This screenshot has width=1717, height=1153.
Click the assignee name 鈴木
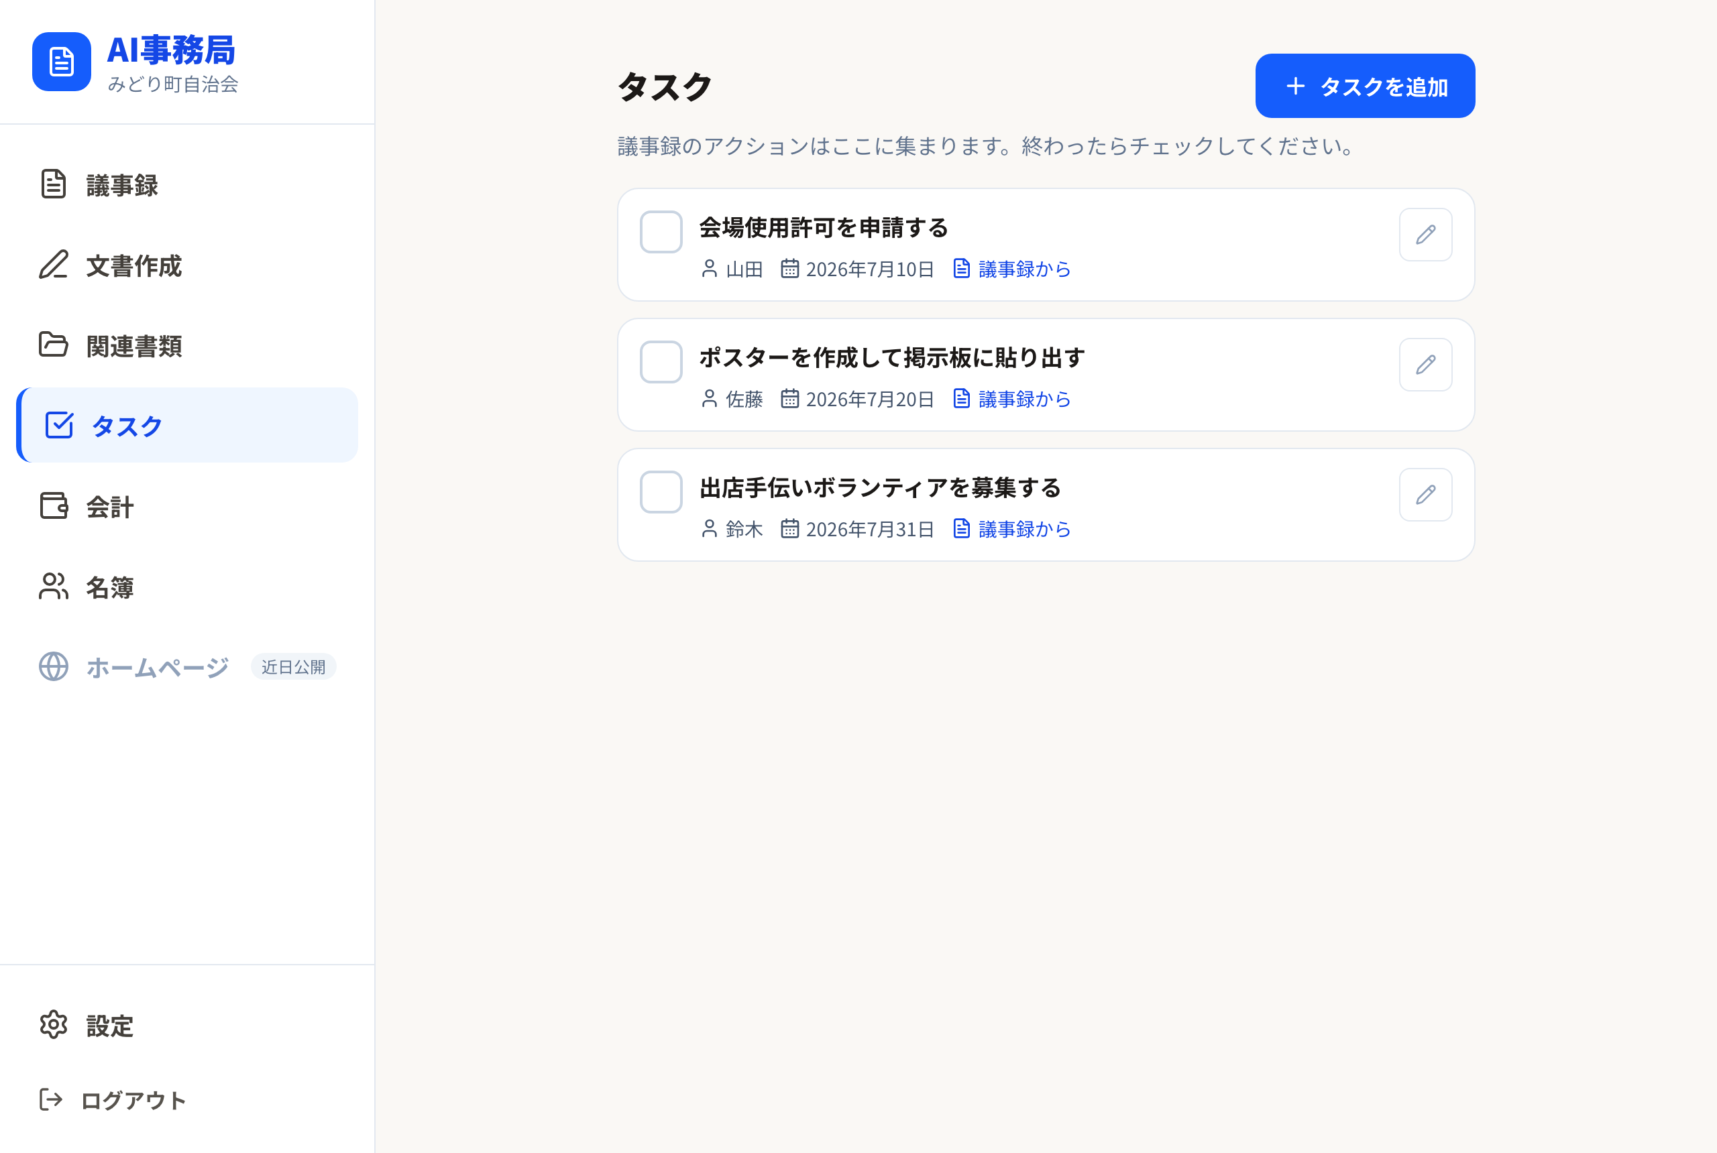[x=744, y=530]
